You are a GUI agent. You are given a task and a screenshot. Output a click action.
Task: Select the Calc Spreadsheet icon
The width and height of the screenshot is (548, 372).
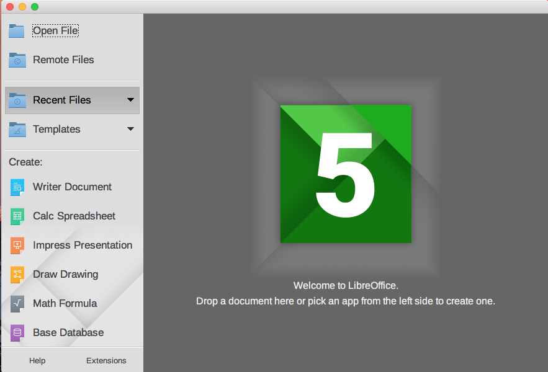(17, 216)
